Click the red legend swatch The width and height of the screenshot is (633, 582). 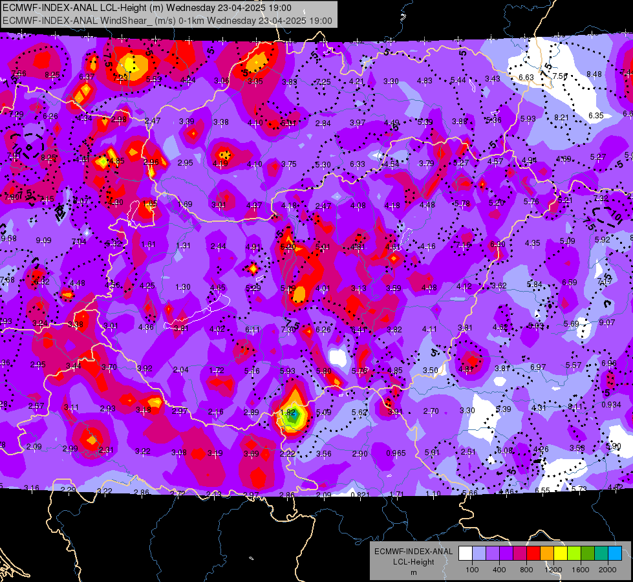[x=533, y=554]
